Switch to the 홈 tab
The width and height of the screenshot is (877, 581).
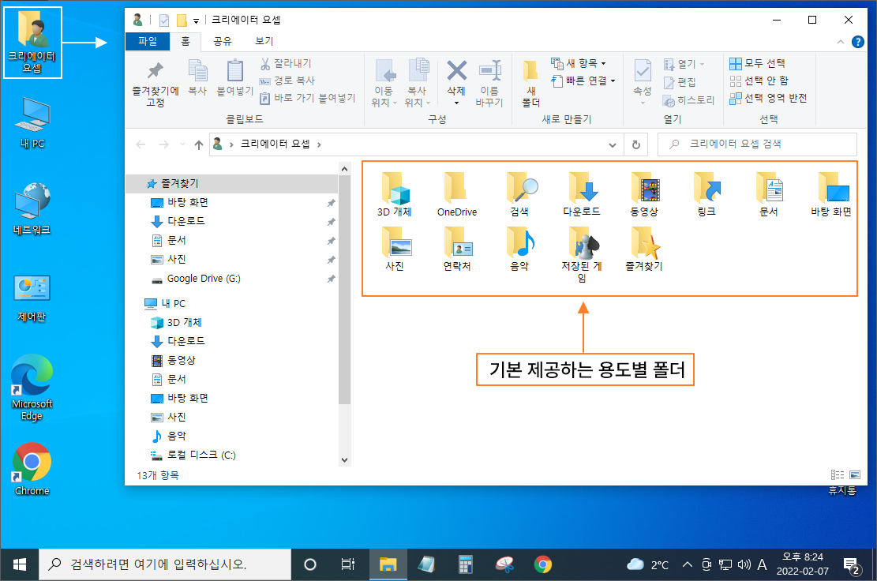click(186, 41)
